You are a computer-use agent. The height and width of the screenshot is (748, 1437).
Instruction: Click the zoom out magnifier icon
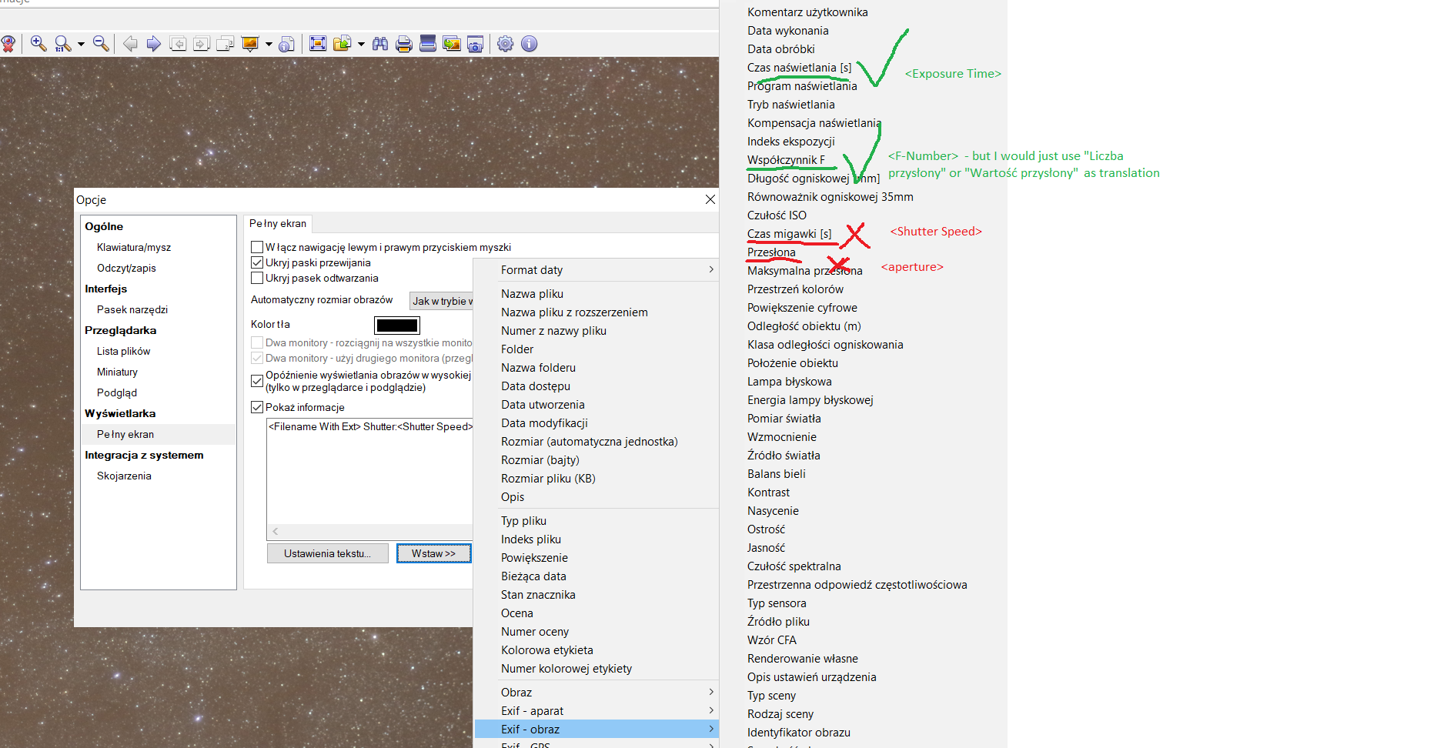pos(101,44)
